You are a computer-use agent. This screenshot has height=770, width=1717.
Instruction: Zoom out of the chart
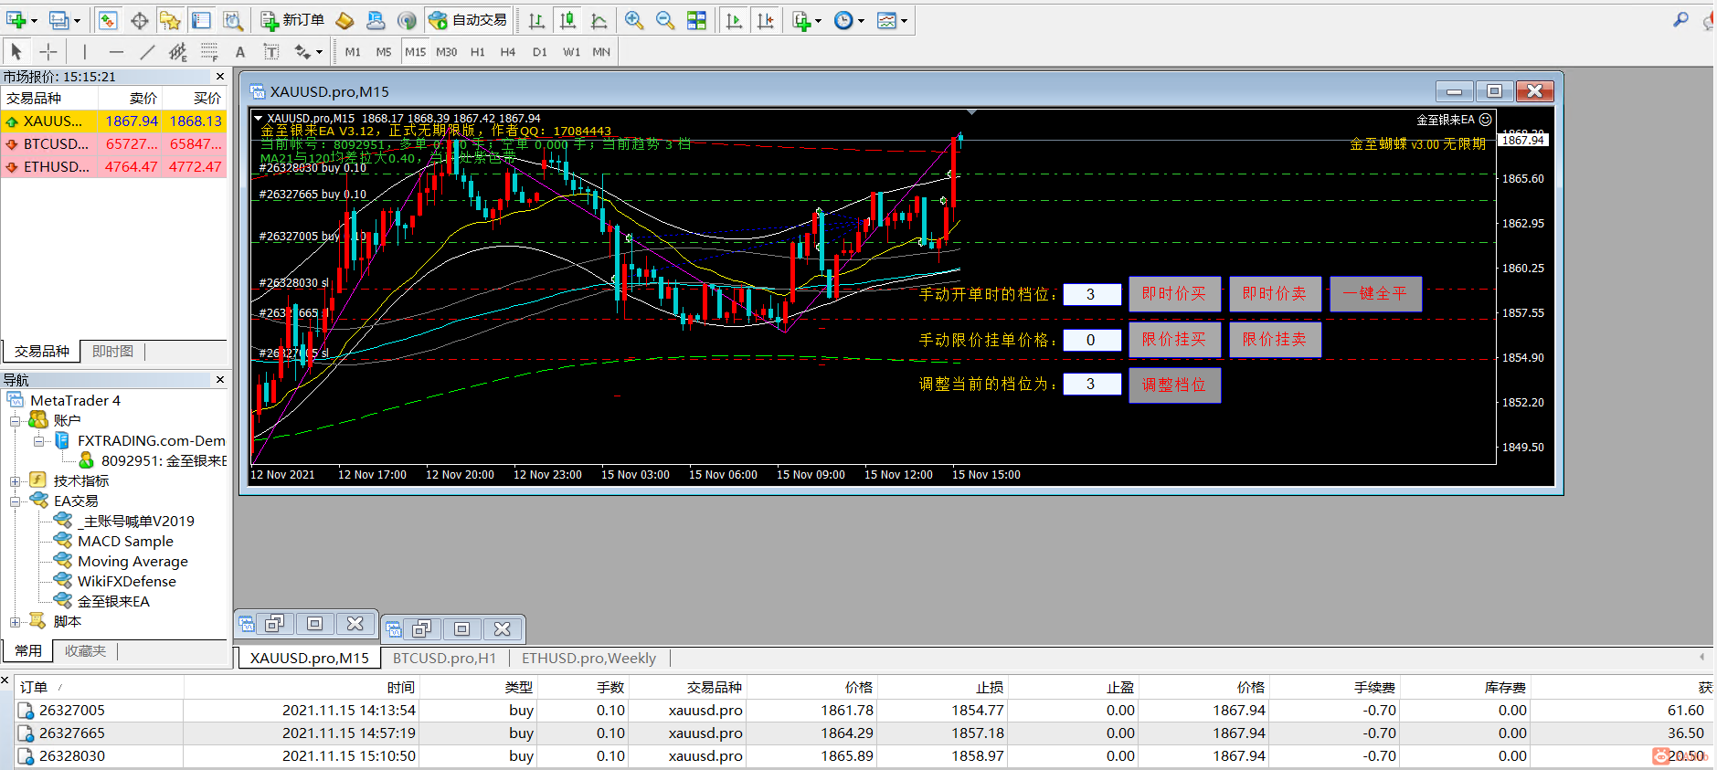pos(665,20)
